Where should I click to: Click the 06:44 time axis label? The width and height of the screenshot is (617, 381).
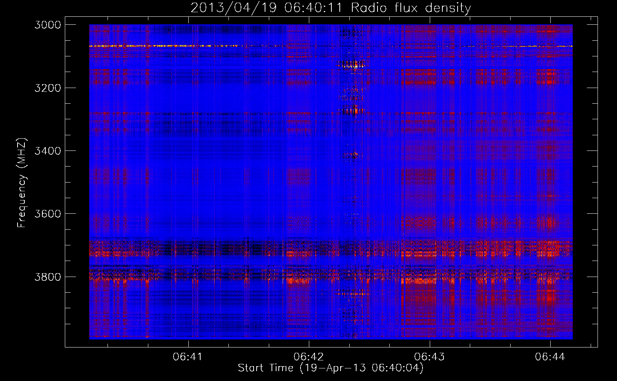[x=550, y=357]
